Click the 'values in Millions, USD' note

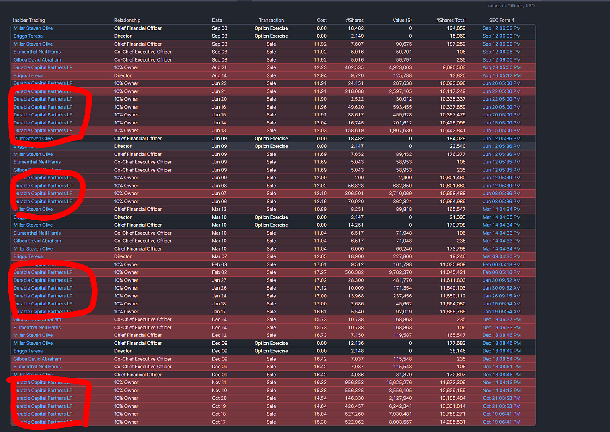pyautogui.click(x=511, y=6)
